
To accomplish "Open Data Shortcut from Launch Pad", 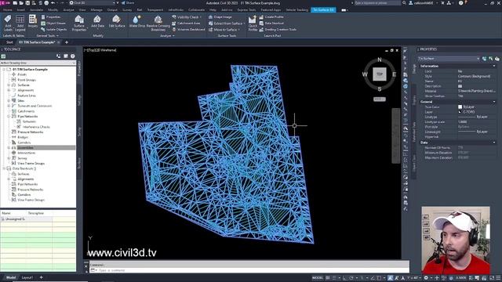I will (271, 23).
